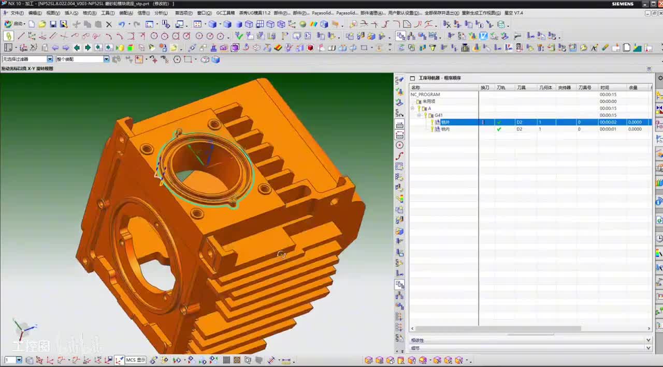Click the 时间 column header
The height and width of the screenshot is (367, 663).
(x=612, y=87)
